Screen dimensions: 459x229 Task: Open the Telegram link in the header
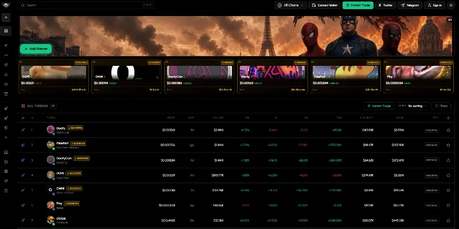pos(410,5)
